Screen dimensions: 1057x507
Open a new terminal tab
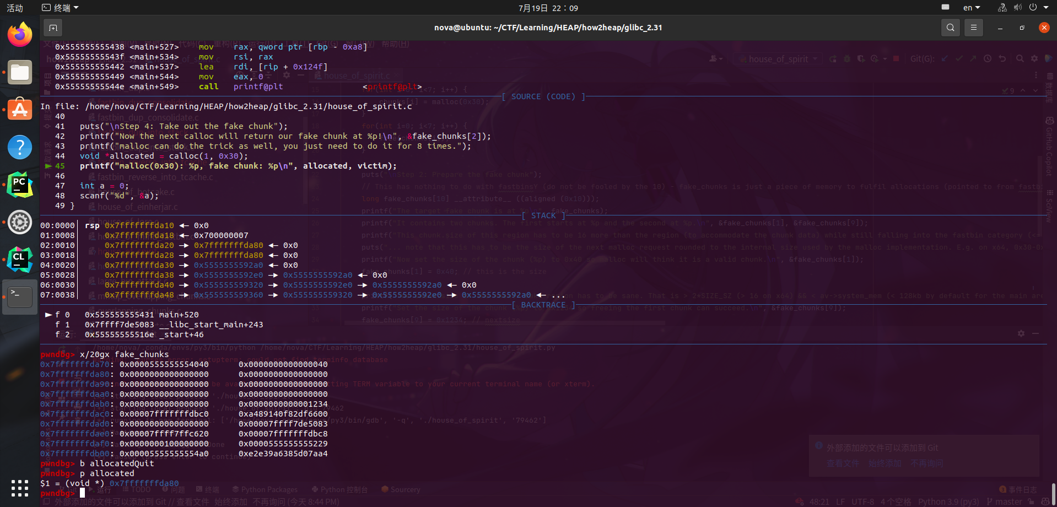53,28
